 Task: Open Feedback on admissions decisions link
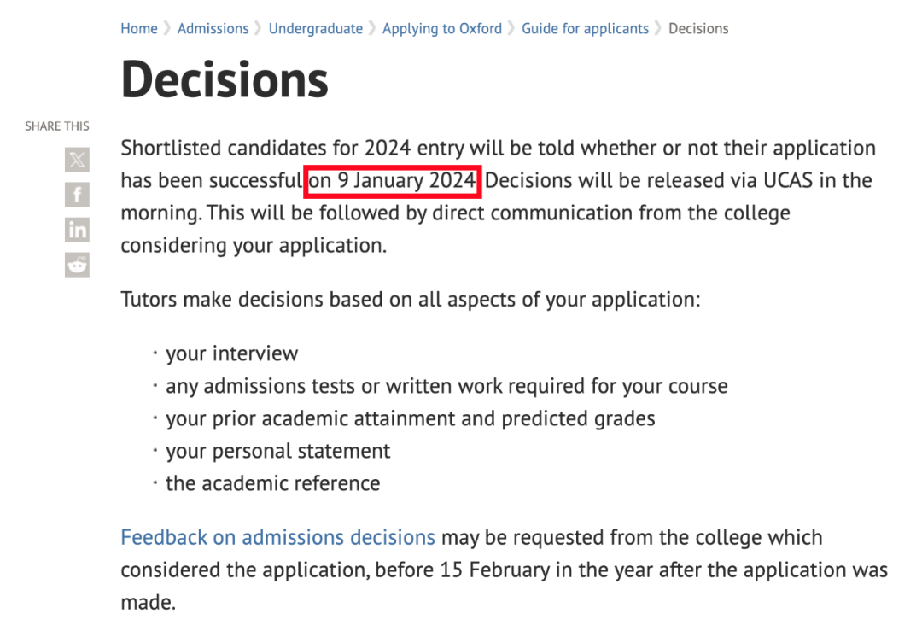pyautogui.click(x=277, y=537)
